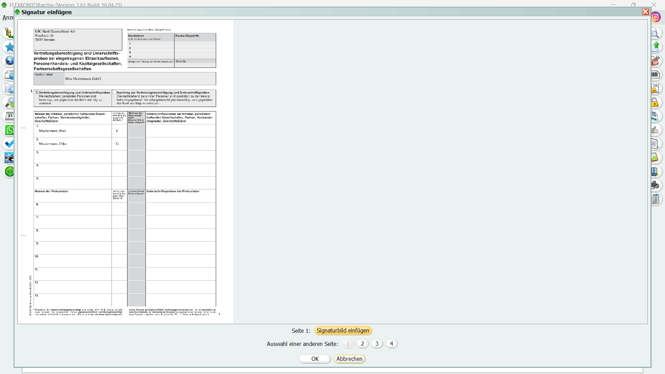Click the yellow padlock icon
The width and height of the screenshot is (665, 374).
(655, 103)
